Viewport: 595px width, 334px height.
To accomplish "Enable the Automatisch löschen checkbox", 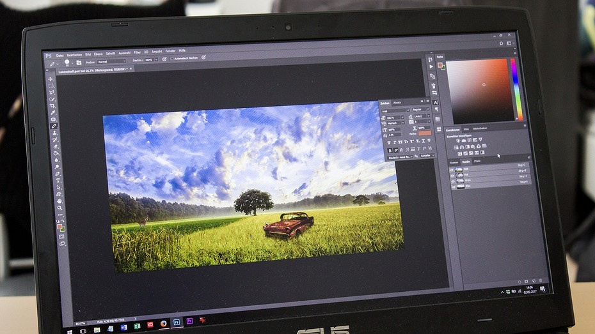I will pos(173,58).
